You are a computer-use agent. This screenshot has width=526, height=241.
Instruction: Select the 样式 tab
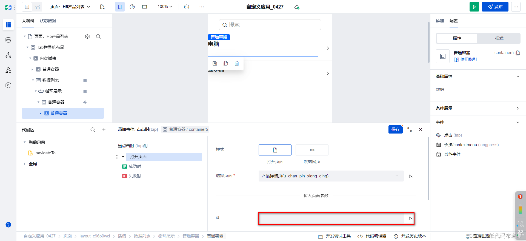coord(499,38)
